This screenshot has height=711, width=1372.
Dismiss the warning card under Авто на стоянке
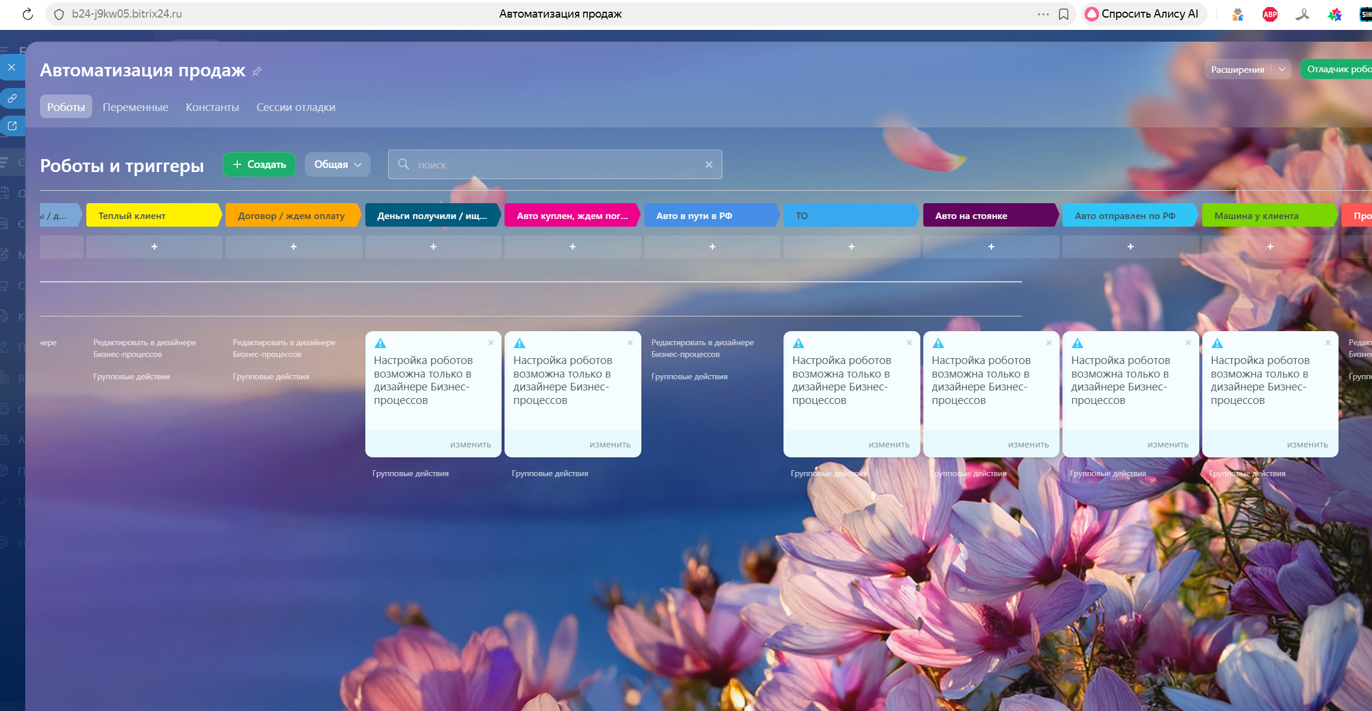tap(1048, 343)
